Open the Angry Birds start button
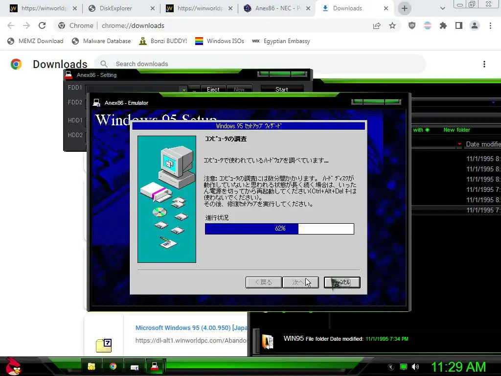The width and height of the screenshot is (501, 376). click(13, 366)
